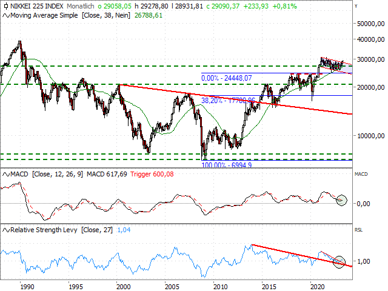Click the RSL value 1,04
This screenshot has height=291, width=388.
(124, 230)
